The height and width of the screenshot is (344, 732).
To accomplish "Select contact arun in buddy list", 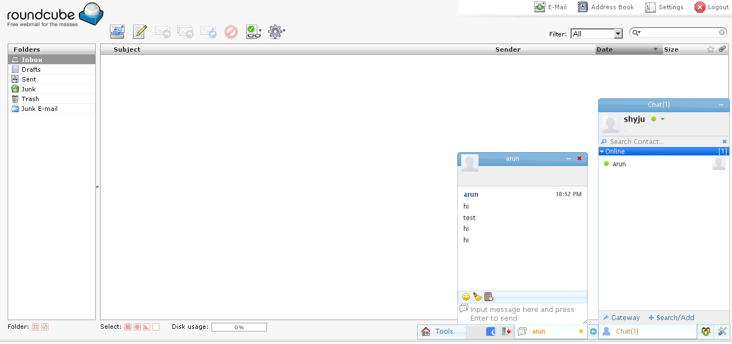I will point(664,164).
